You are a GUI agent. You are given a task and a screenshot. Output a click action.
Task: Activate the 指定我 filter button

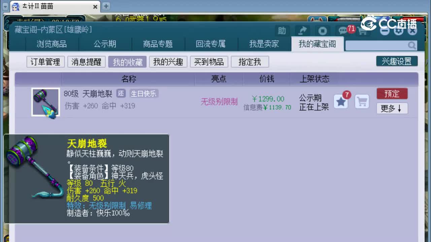[250, 62]
